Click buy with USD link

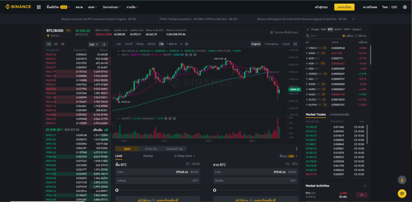[288, 156]
